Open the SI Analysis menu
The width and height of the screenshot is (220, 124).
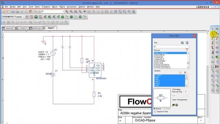pos(46,7)
